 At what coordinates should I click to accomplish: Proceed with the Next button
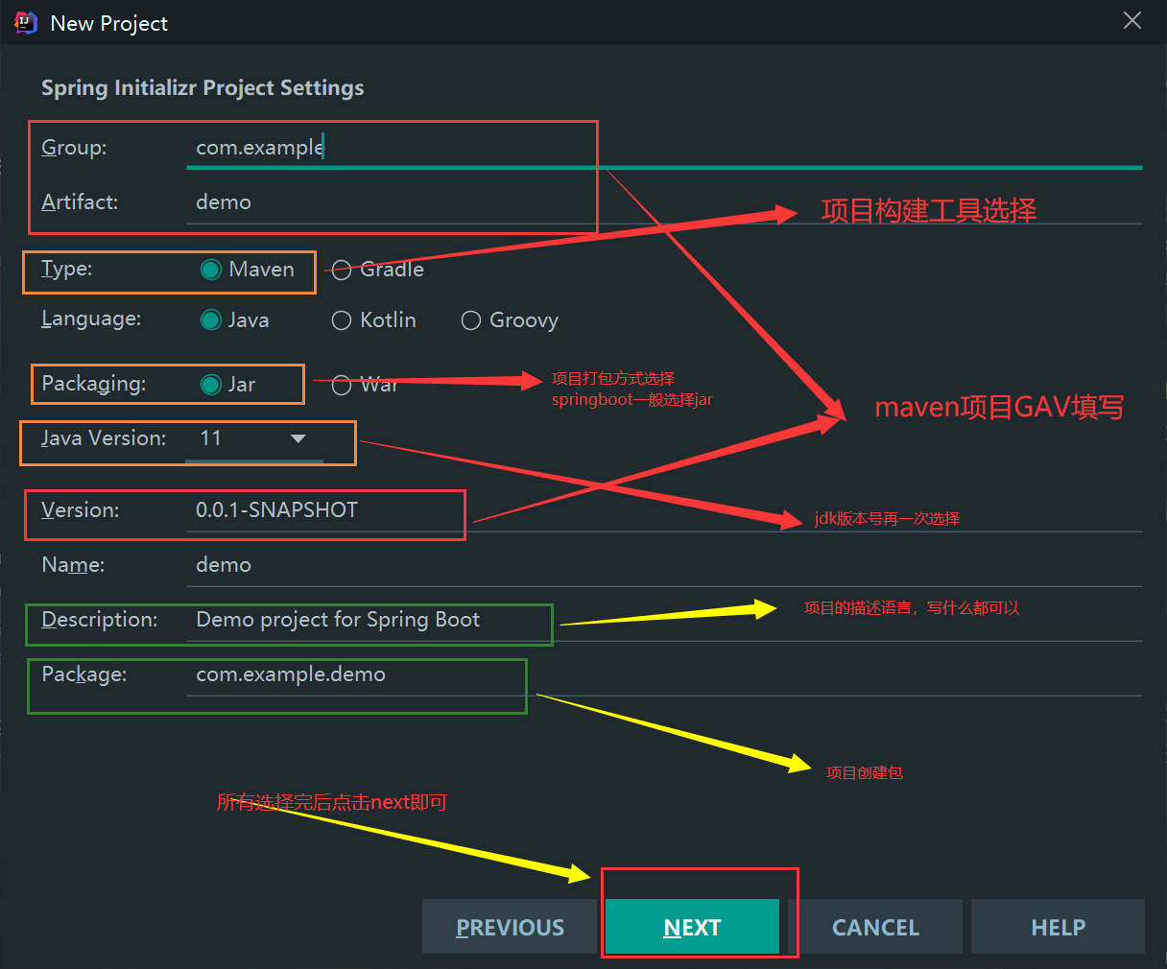point(692,927)
